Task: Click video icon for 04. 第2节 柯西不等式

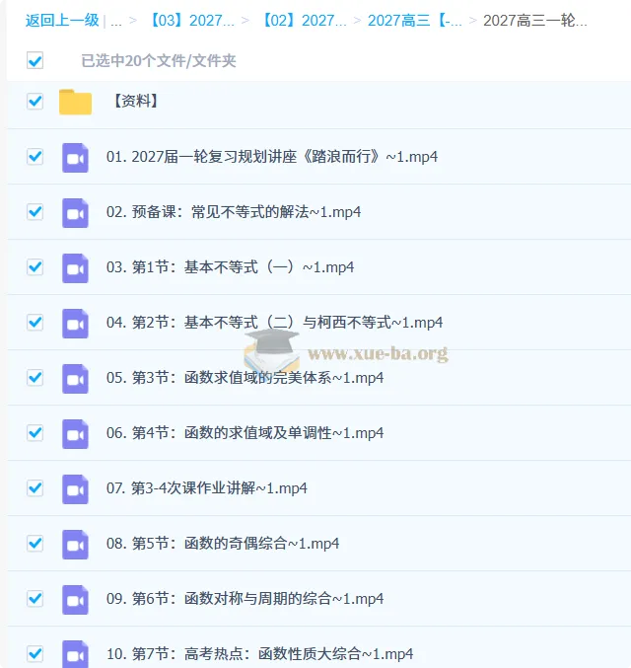Action: (75, 324)
